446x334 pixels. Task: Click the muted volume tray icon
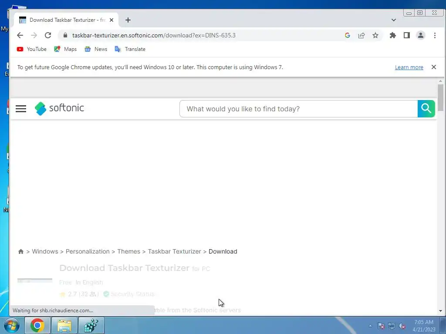click(x=402, y=326)
